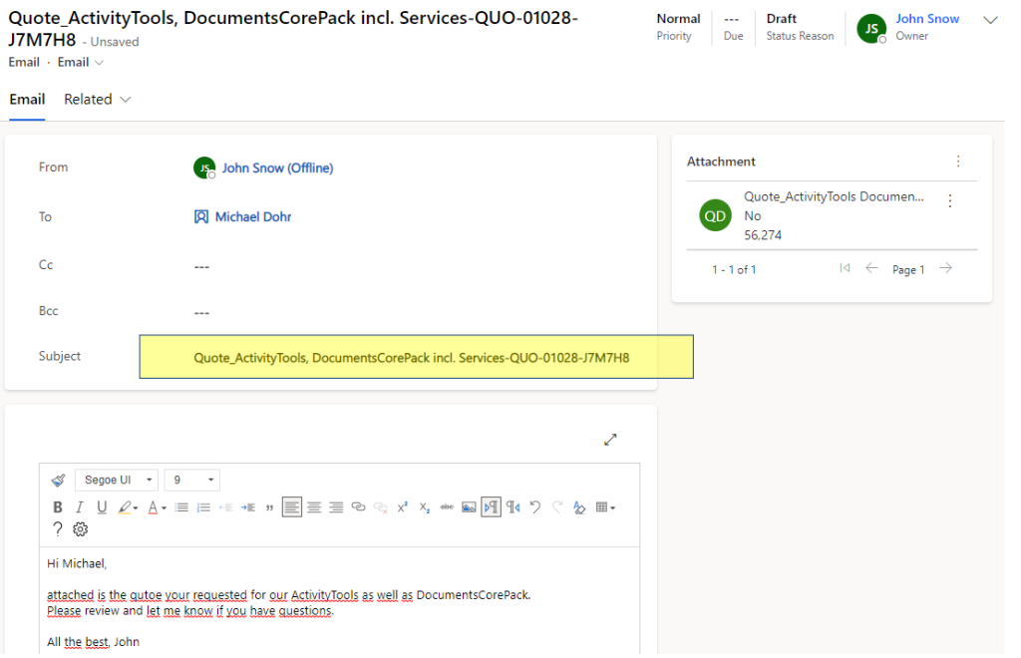Open the font size dropdown
The image size is (1021, 658).
coord(190,480)
